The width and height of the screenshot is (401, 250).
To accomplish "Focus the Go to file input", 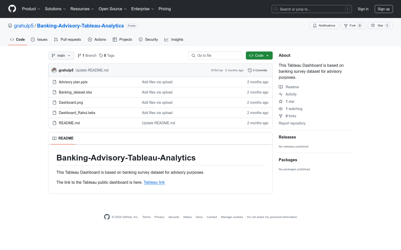I will (x=215, y=55).
